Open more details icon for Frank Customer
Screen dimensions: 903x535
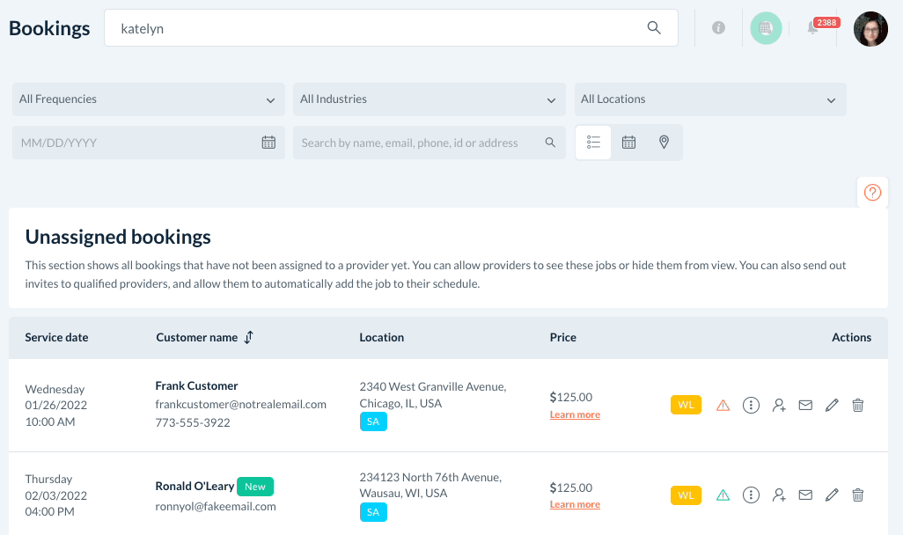[751, 405]
